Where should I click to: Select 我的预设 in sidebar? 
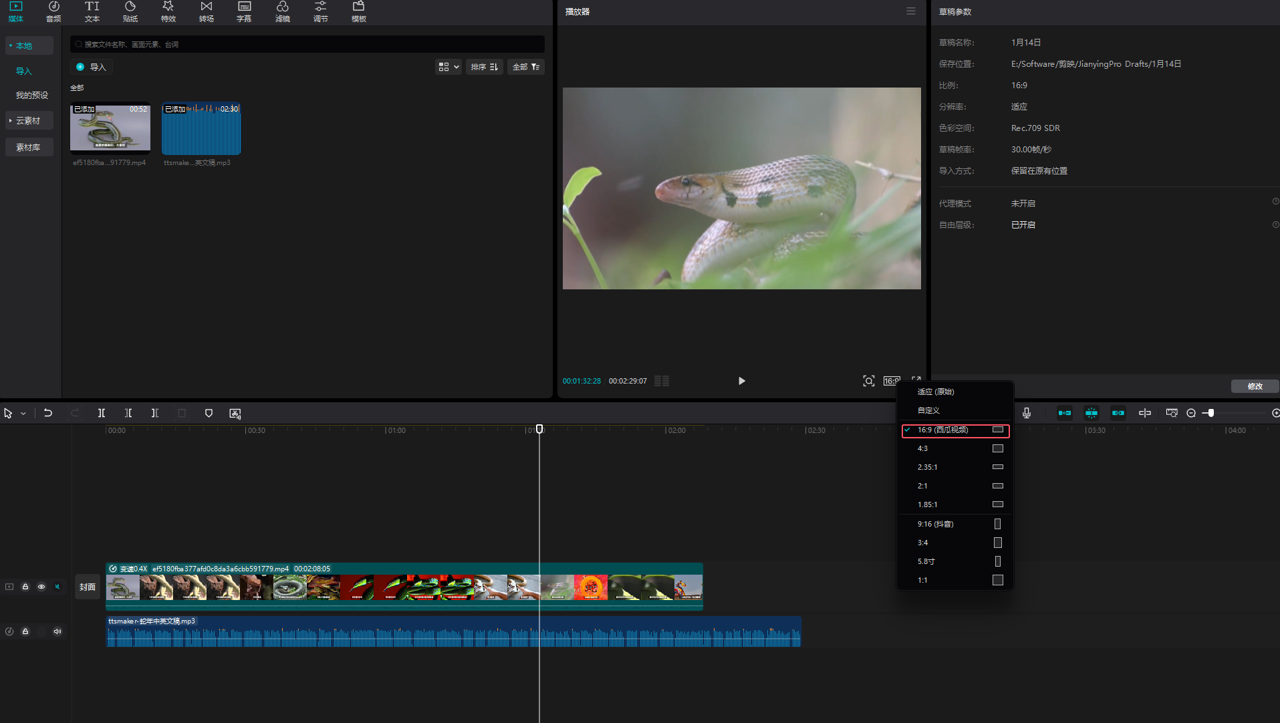[32, 96]
